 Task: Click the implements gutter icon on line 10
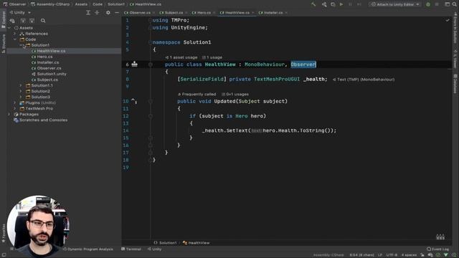click(x=134, y=101)
